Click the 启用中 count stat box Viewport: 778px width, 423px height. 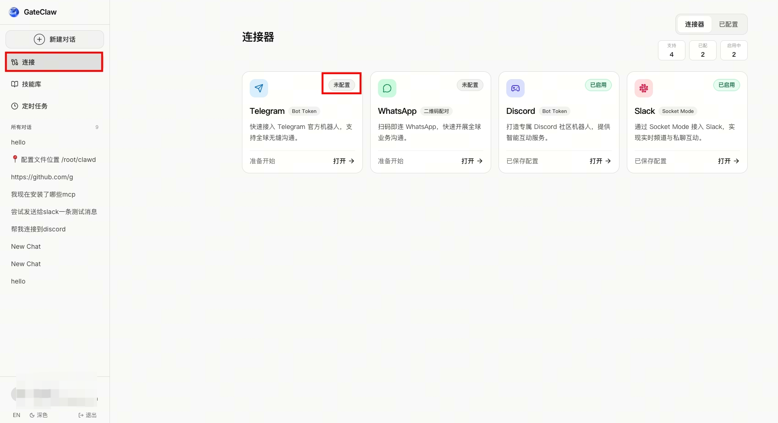pos(734,50)
